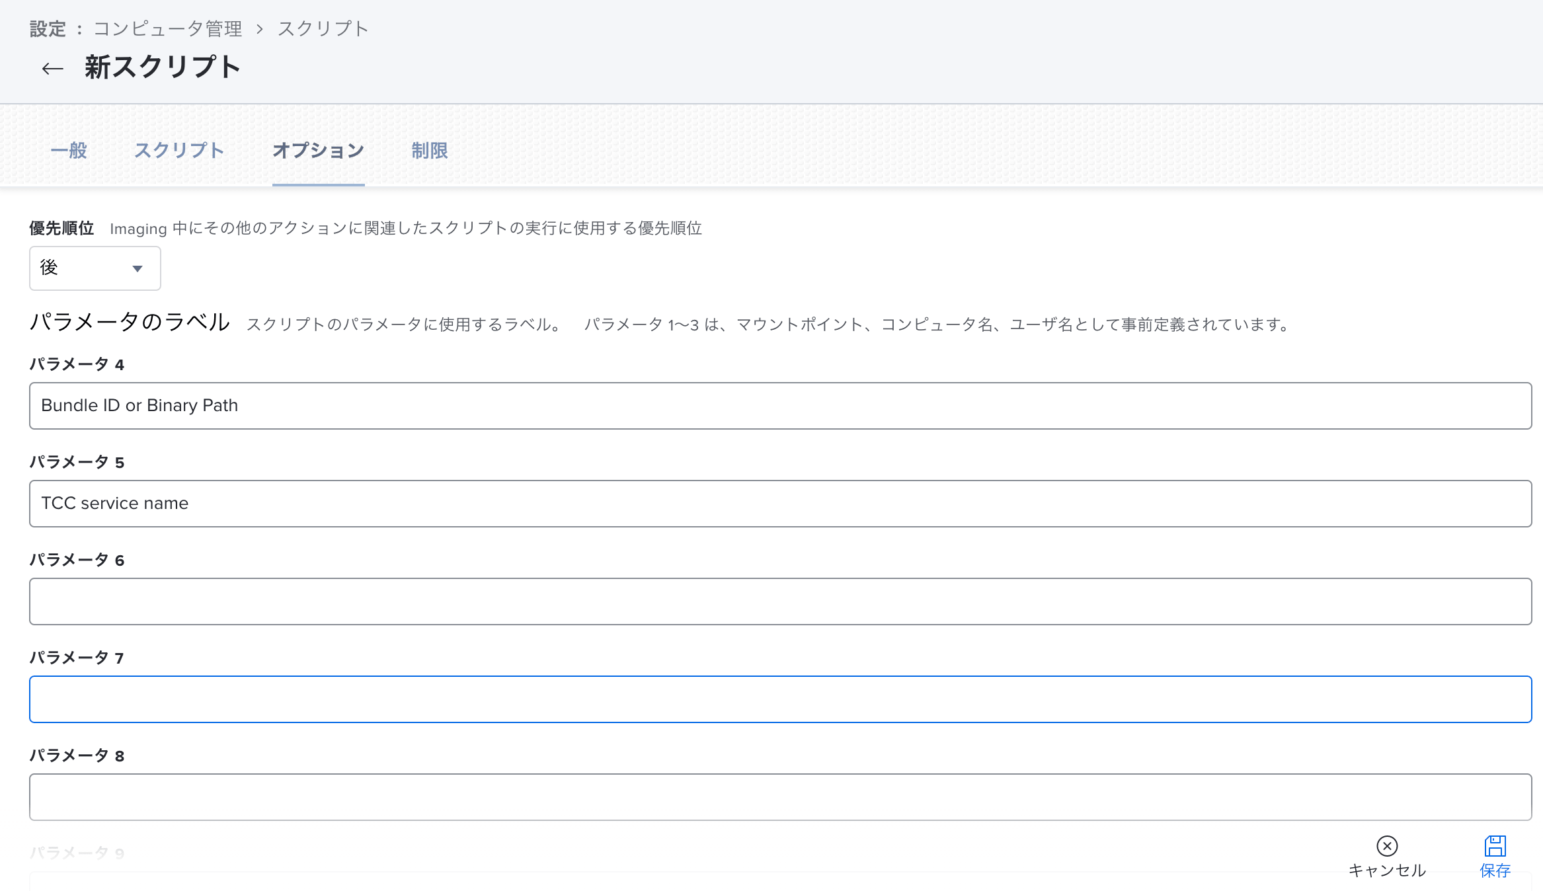Click the パラメータのラベル heading
Viewport: 1543px width, 891px height.
(x=130, y=322)
